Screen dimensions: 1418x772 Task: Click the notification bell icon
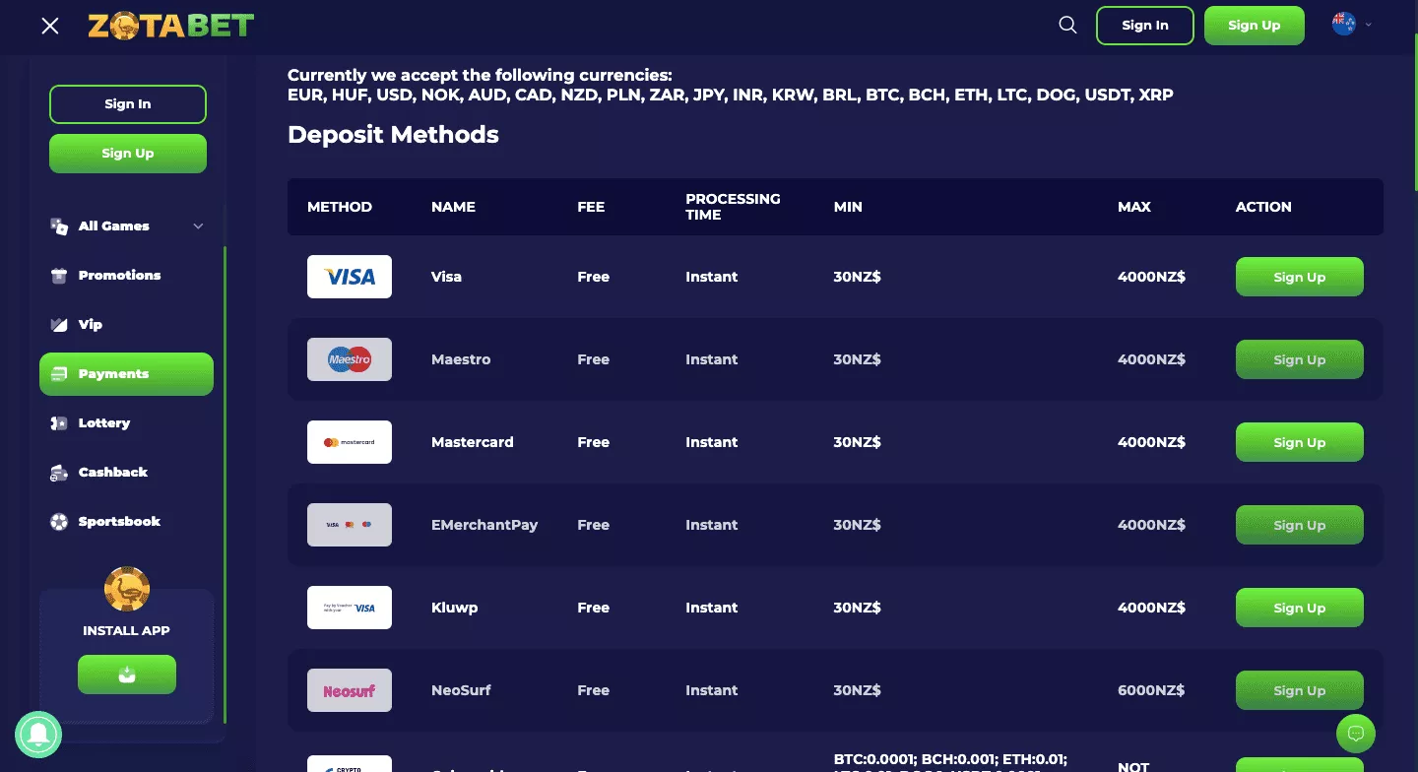point(38,734)
